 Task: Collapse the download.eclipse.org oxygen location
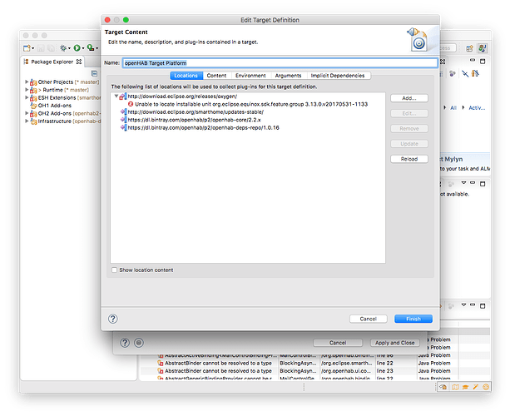(116, 96)
